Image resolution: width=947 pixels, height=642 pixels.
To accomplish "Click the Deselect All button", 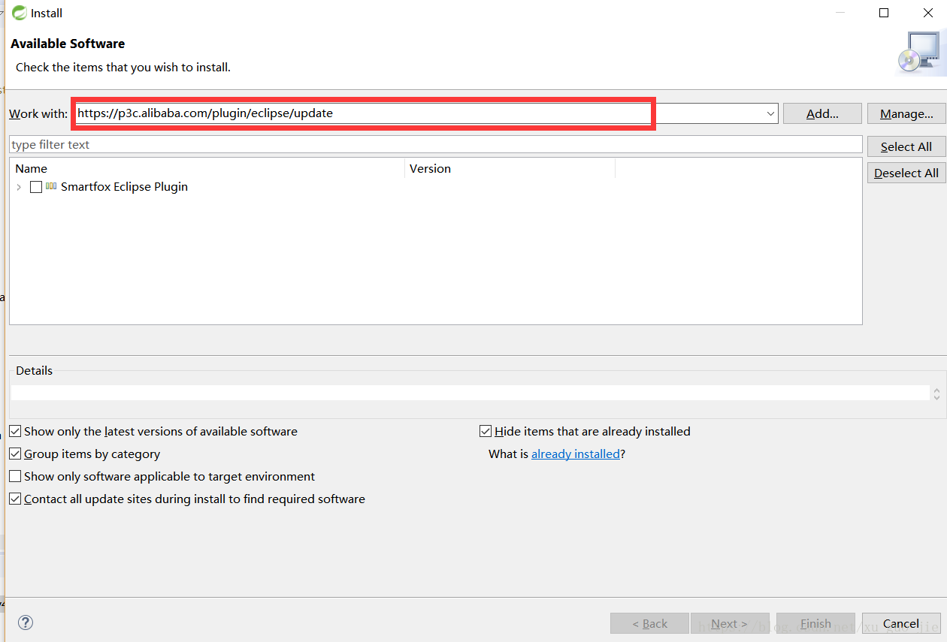I will [x=906, y=173].
